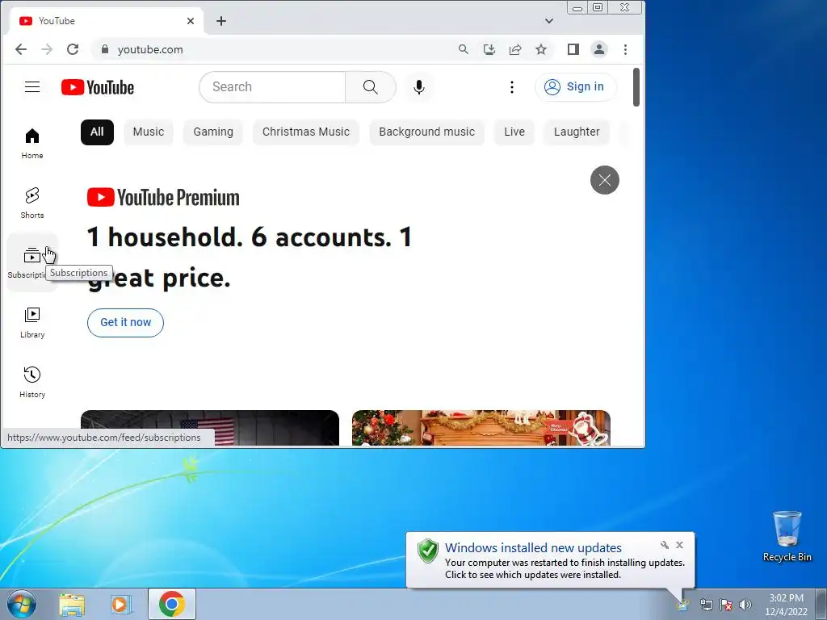Select the Music filter chip
Viewport: 827px width, 620px height.
(x=149, y=132)
